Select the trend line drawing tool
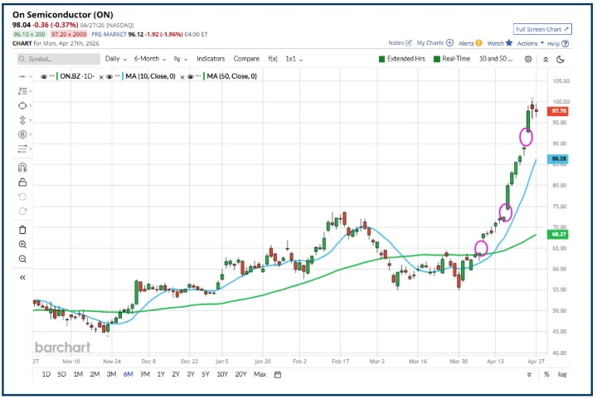The image size is (597, 399). [x=22, y=76]
